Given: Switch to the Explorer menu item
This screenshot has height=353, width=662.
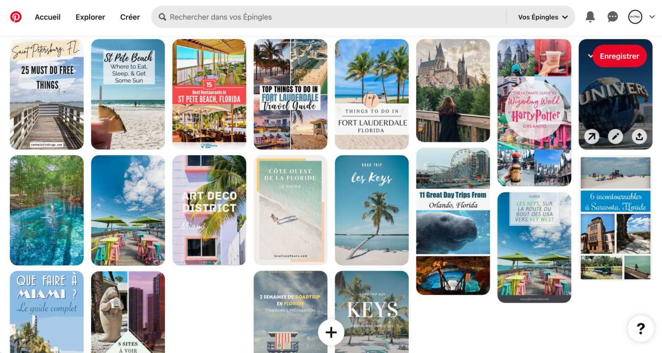Looking at the screenshot, I should (x=90, y=17).
